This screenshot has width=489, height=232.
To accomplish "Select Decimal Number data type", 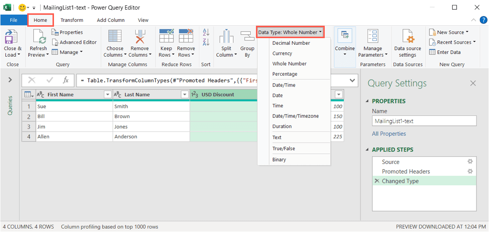I will click(291, 43).
